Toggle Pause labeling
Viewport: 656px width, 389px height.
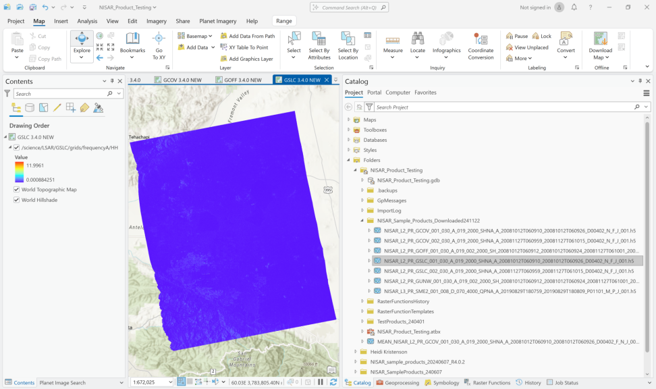pyautogui.click(x=517, y=36)
